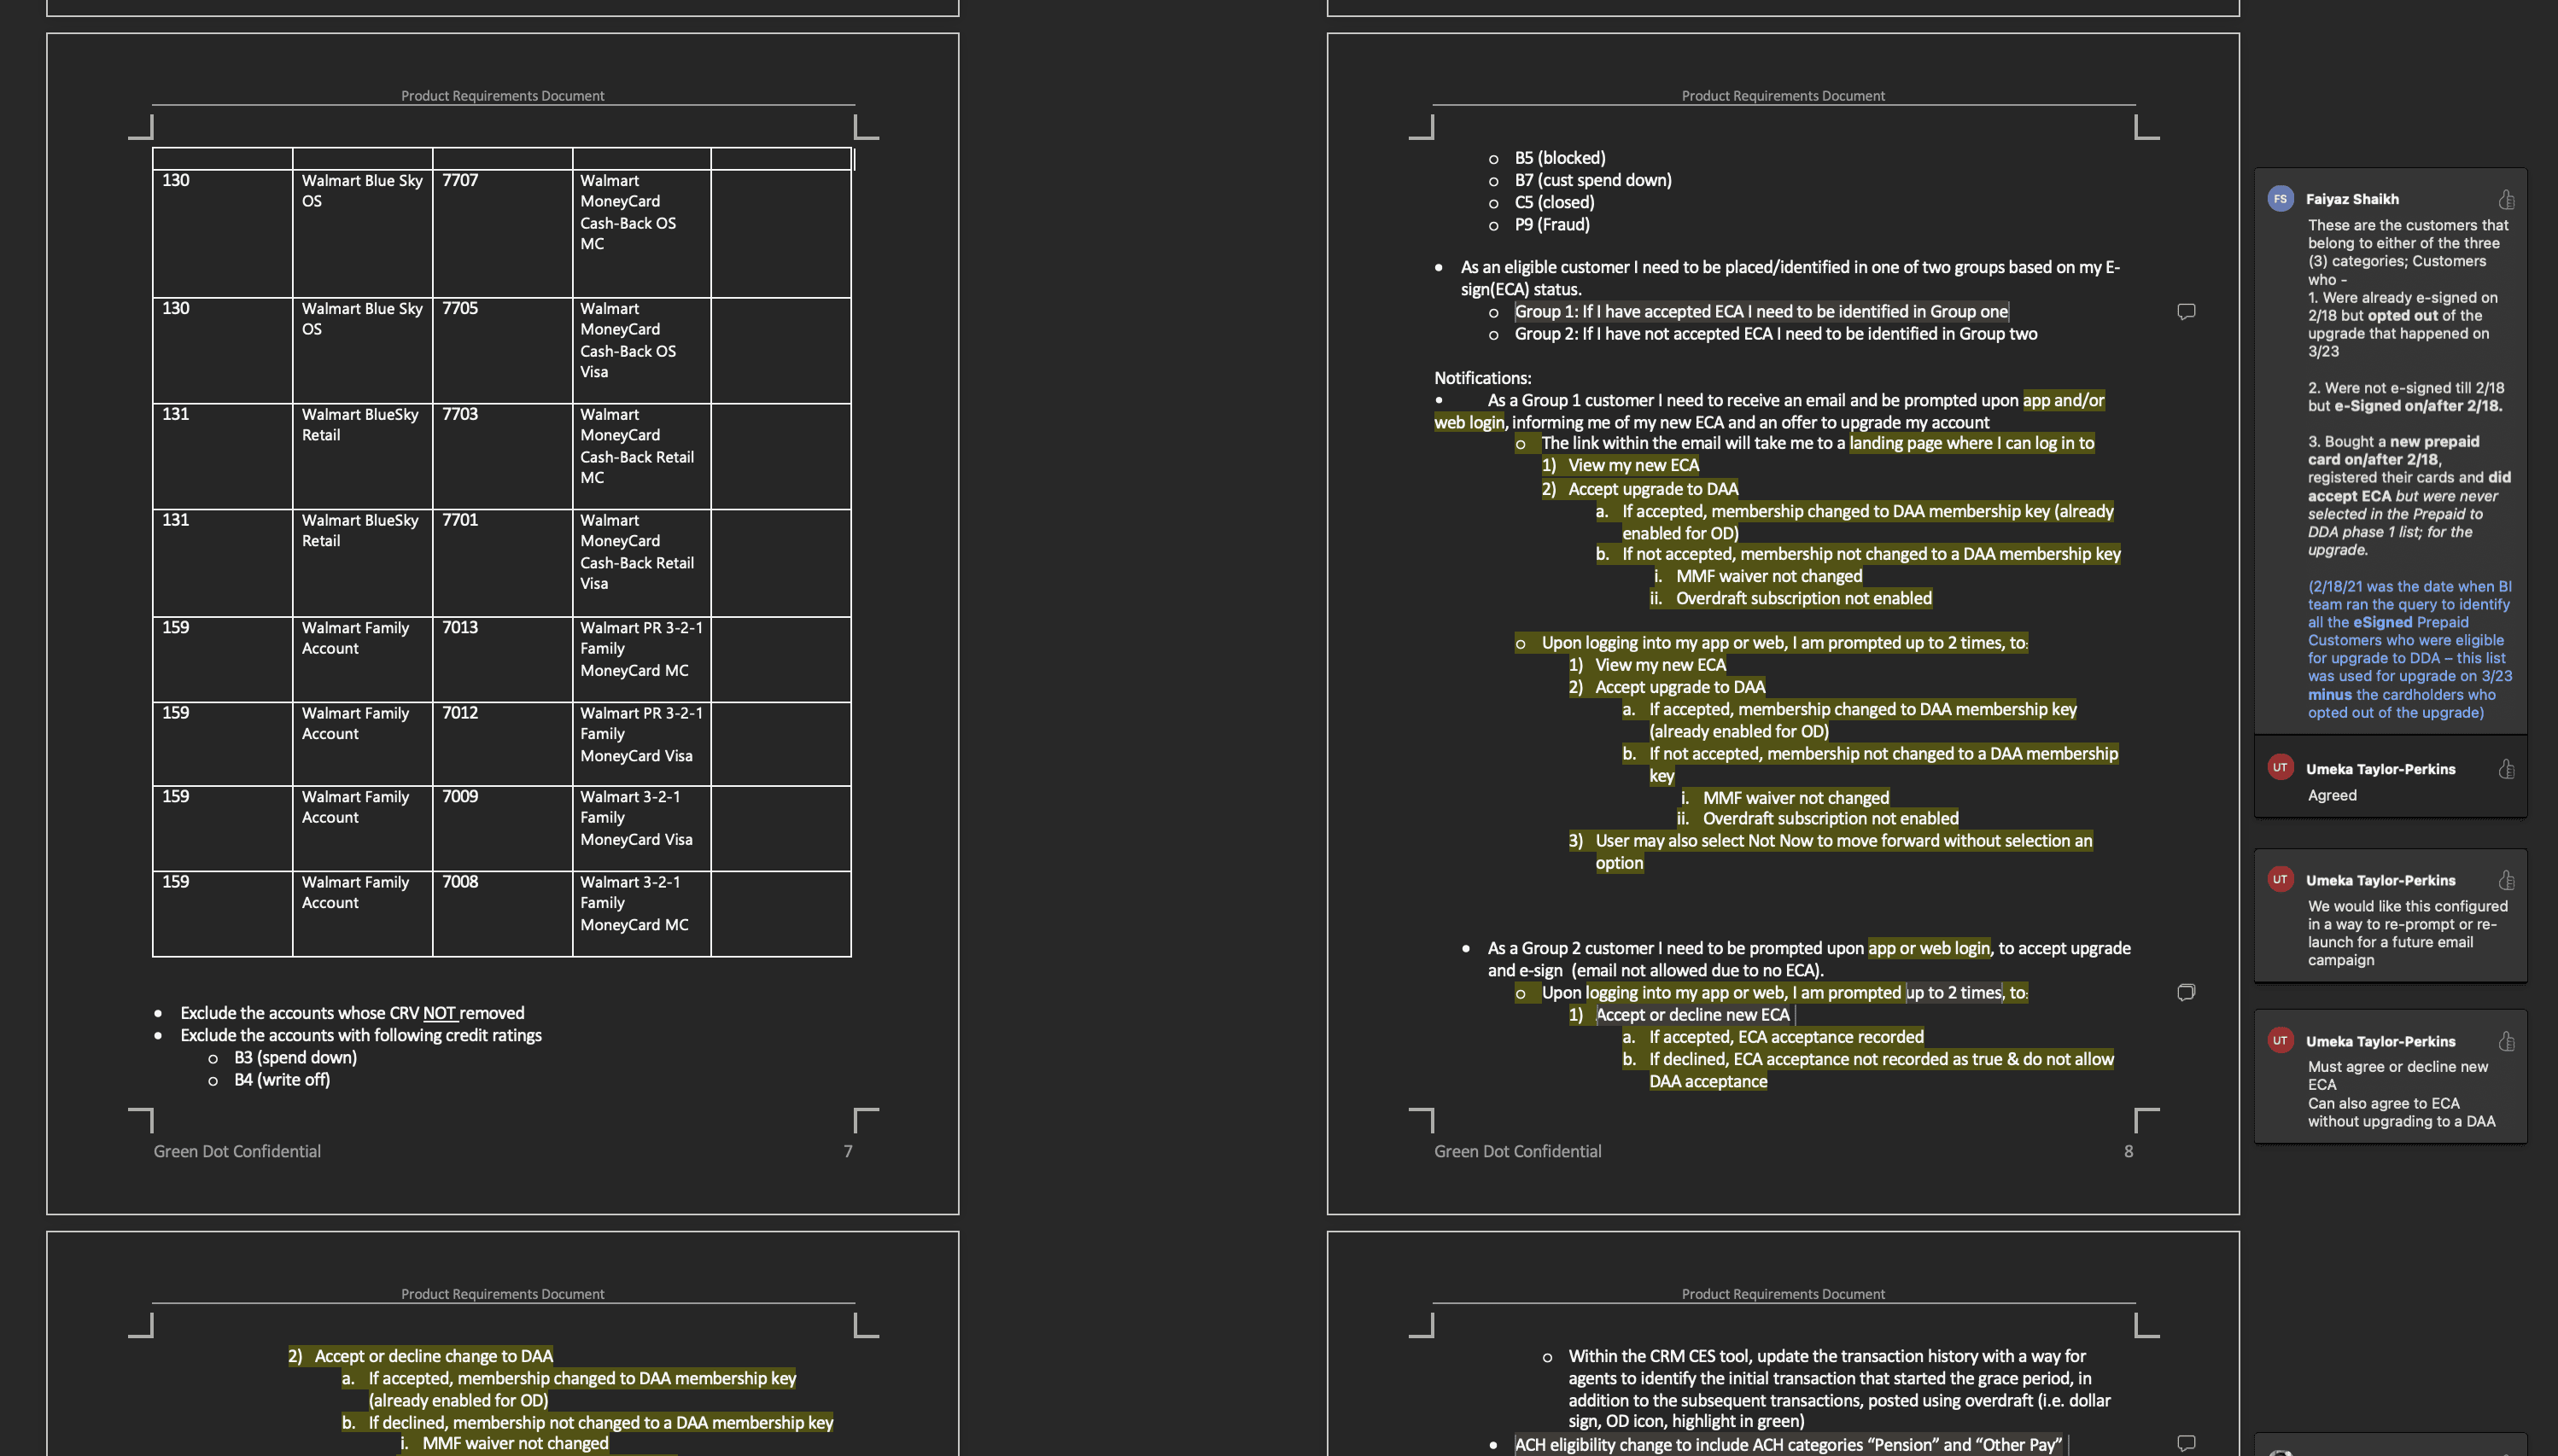Click stacked comment marker beside Group 2 prompt

click(x=2186, y=992)
